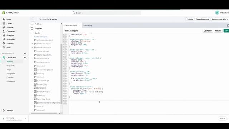Click the gift-card.scss.liquid code file icon
This screenshot has height=129, width=229.
[x=35, y=40]
